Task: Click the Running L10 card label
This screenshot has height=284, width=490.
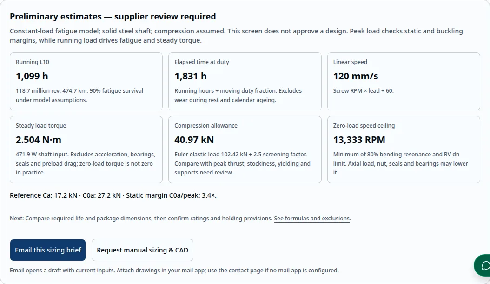Action: click(33, 62)
